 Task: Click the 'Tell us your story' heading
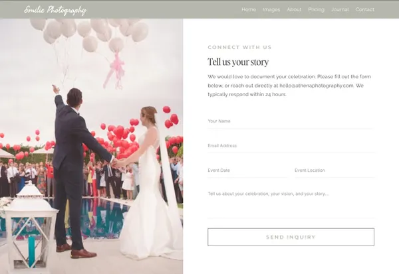point(238,62)
